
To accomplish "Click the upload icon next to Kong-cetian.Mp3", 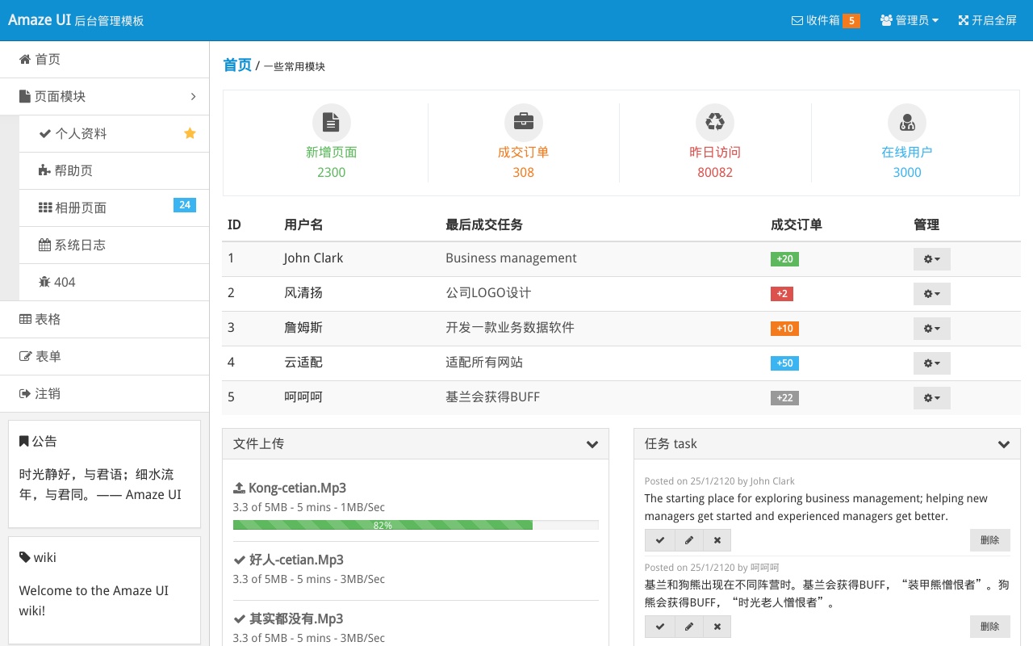I will [239, 488].
